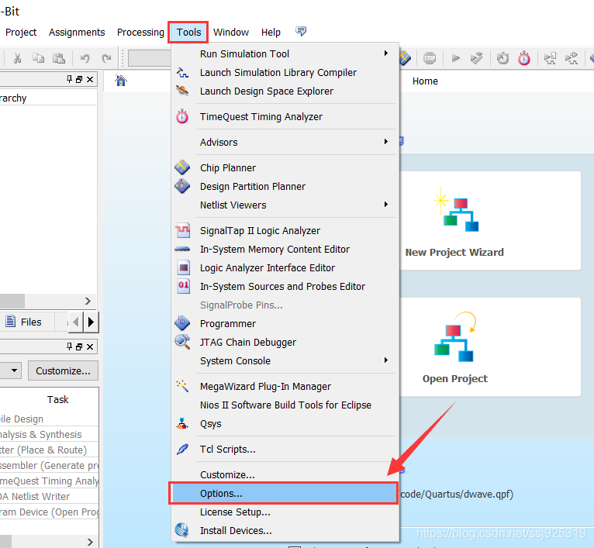Click the Open Project tile icon
Image resolution: width=594 pixels, height=548 pixels.
[454, 336]
